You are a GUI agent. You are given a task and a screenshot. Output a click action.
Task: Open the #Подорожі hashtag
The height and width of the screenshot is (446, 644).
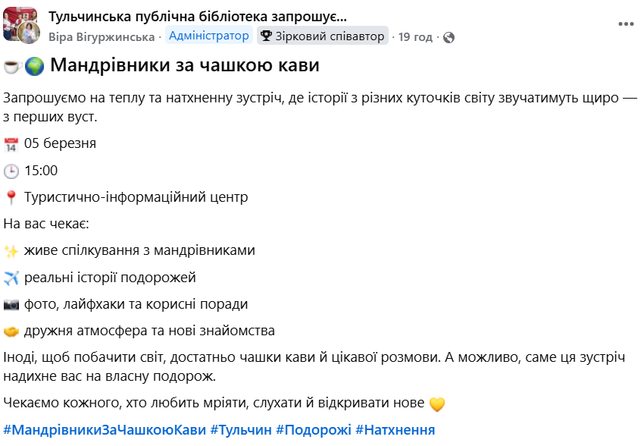(313, 430)
